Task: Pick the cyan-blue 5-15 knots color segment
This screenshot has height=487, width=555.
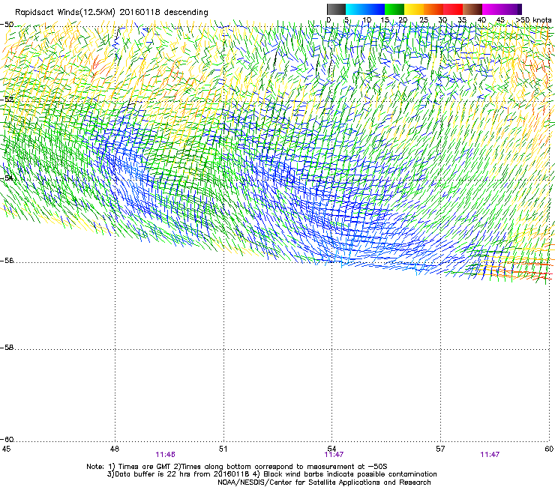Action: tap(365, 9)
